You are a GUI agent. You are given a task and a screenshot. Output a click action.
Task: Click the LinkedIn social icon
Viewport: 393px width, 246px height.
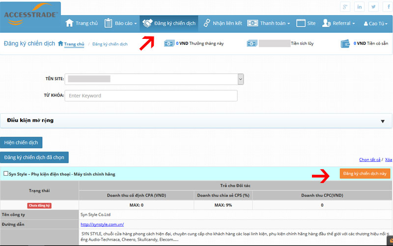[x=360, y=7]
